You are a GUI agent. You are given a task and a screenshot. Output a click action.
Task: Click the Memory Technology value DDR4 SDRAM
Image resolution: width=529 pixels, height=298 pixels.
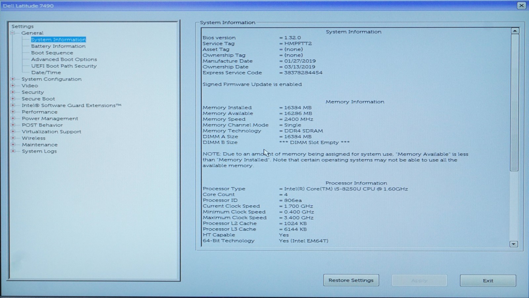point(304,131)
